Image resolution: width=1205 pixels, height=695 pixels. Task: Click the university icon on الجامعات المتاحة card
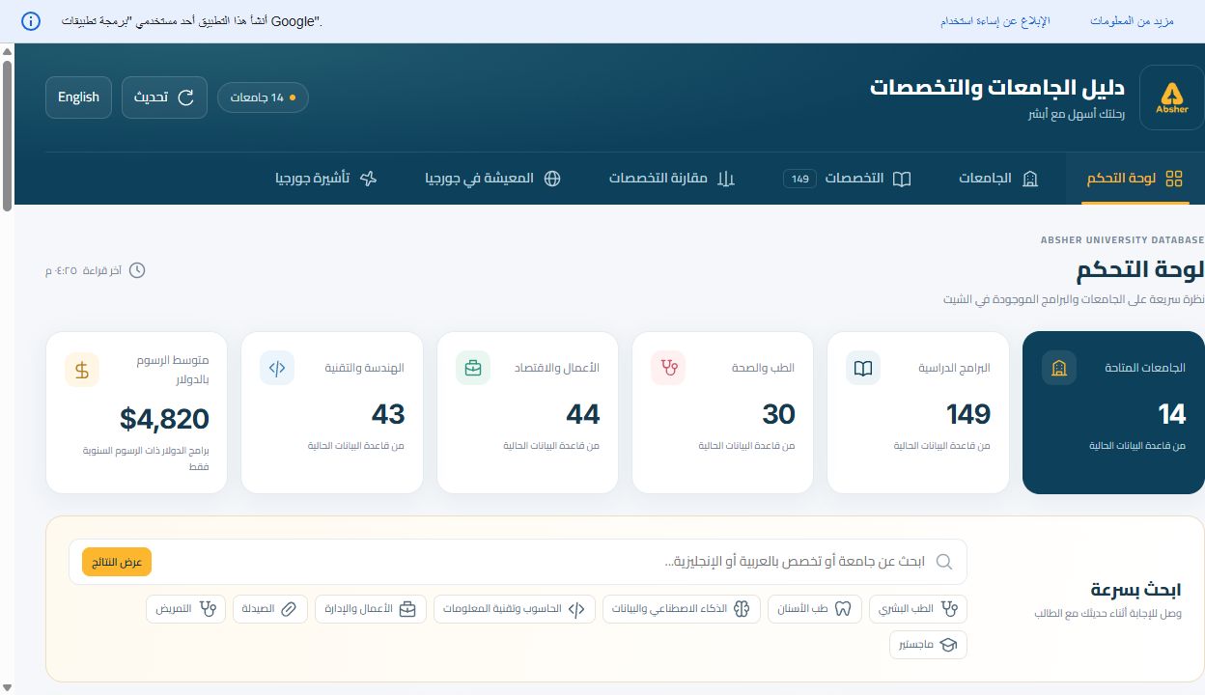1059,368
